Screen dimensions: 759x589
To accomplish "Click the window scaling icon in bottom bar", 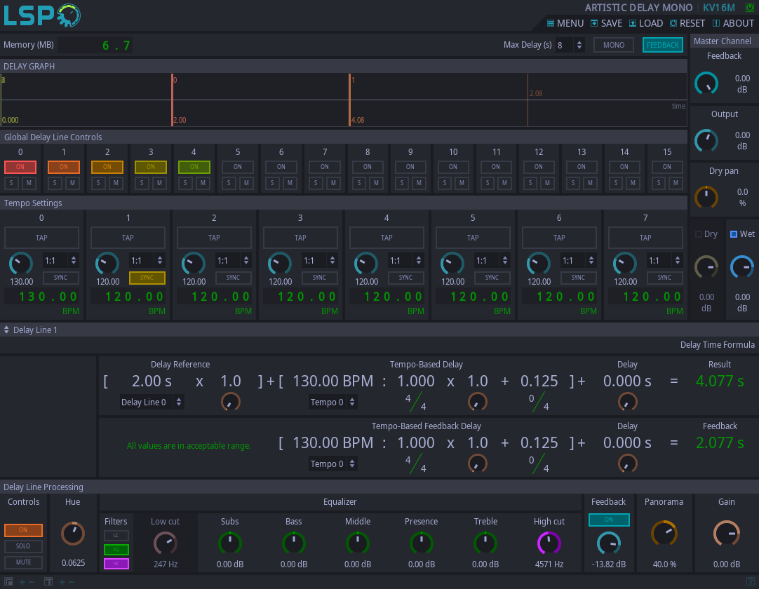I will point(8,582).
